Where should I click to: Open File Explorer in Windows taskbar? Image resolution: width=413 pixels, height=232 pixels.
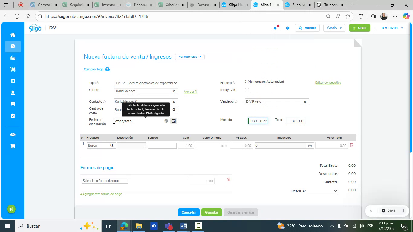click(x=139, y=226)
